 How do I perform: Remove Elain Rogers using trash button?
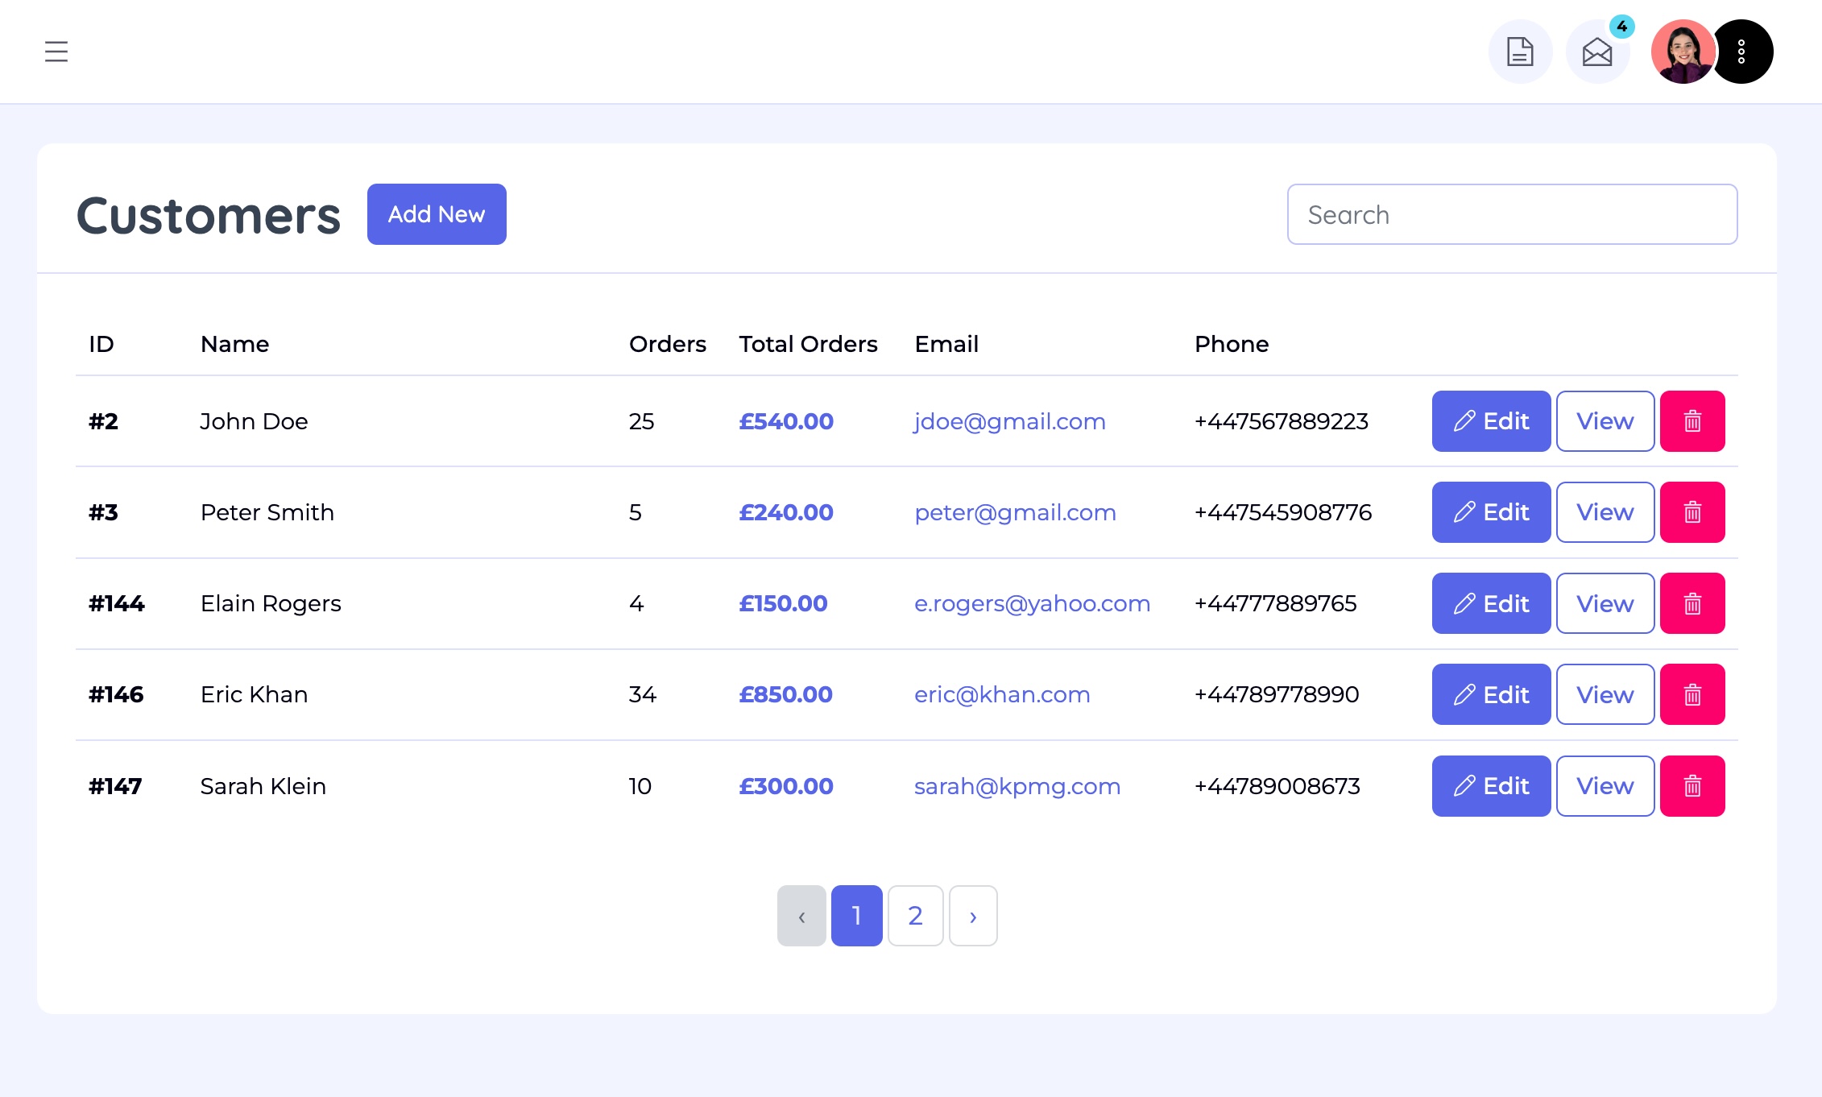(x=1692, y=603)
